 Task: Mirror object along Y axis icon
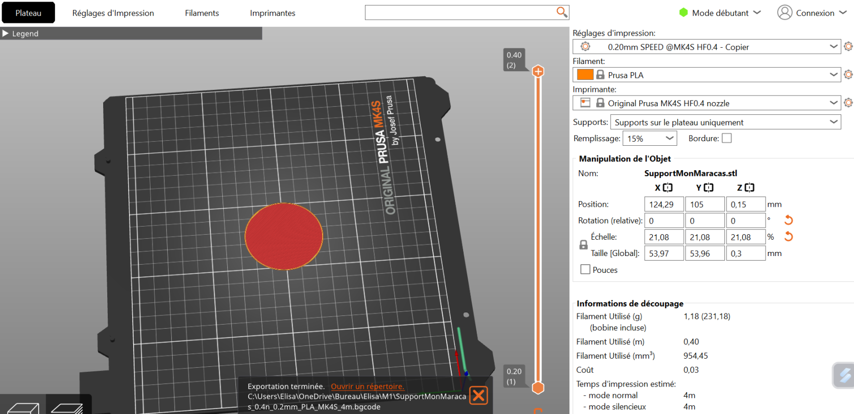point(709,187)
